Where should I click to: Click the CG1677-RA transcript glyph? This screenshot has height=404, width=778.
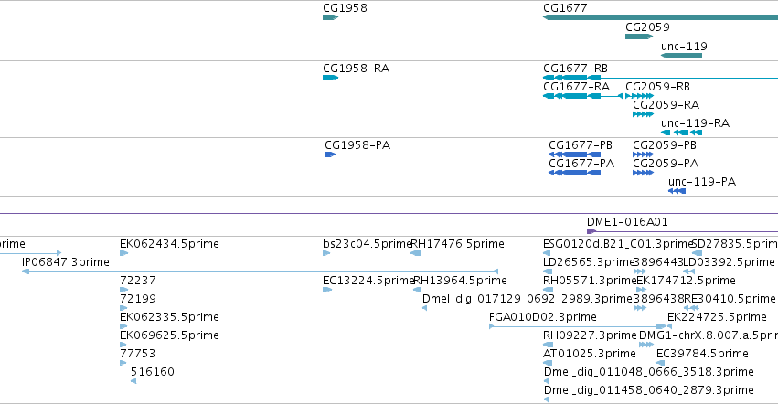583,96
